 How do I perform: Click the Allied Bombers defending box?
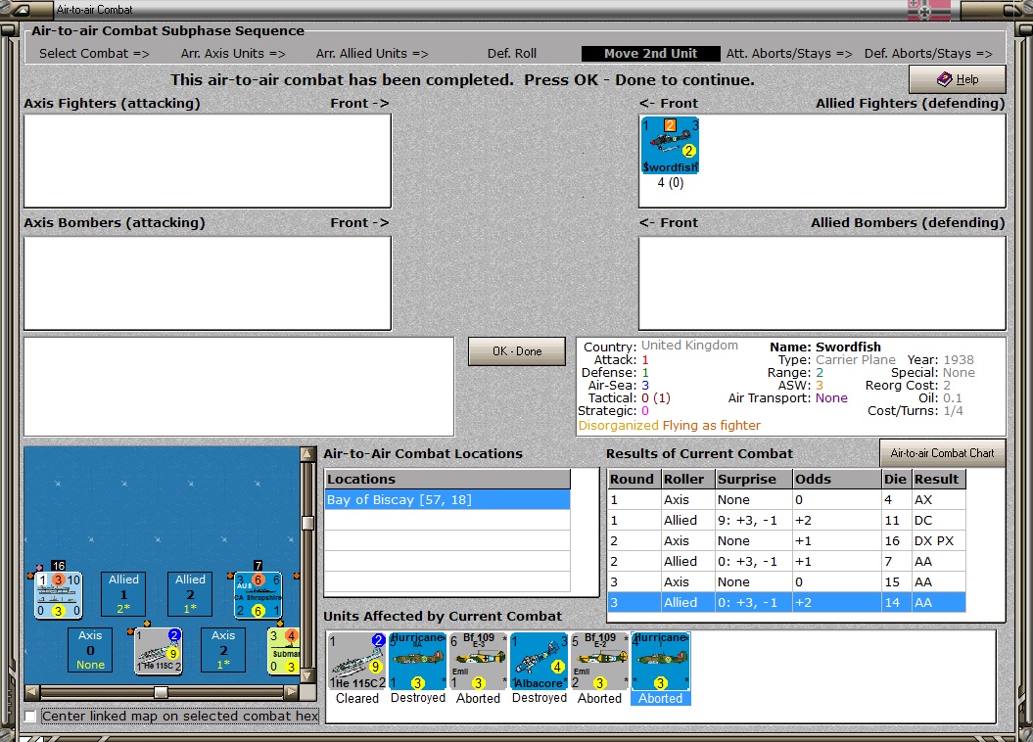822,283
